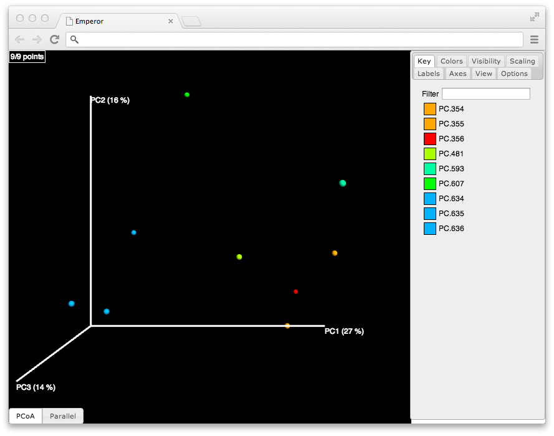Image resolution: width=554 pixels, height=436 pixels.
Task: Open the Options tab
Action: [x=514, y=73]
